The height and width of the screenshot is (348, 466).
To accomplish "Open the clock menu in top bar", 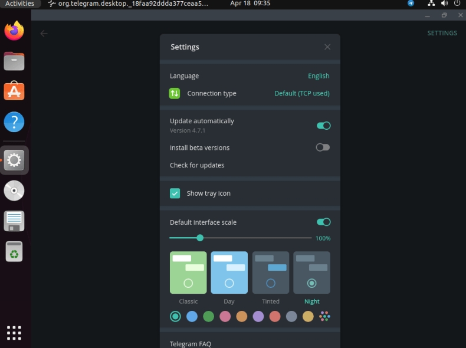I will pos(250,4).
